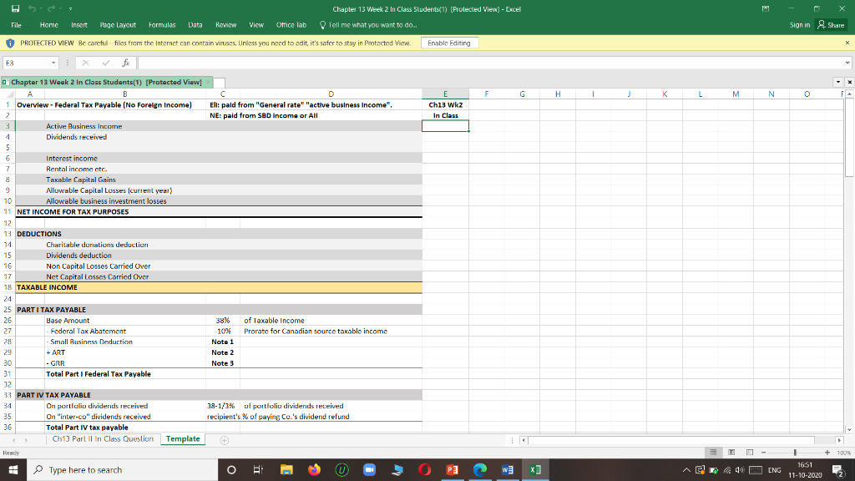Viewport: 855px width, 481px height.
Task: Dismiss the Protected View message bar
Action: click(847, 43)
